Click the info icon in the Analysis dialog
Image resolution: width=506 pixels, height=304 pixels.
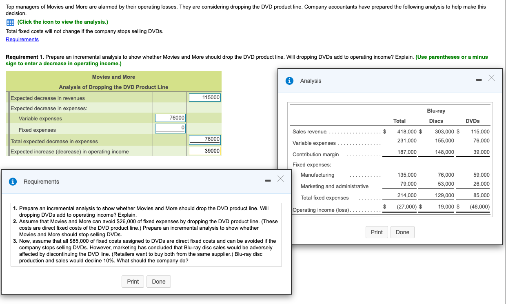[290, 81]
